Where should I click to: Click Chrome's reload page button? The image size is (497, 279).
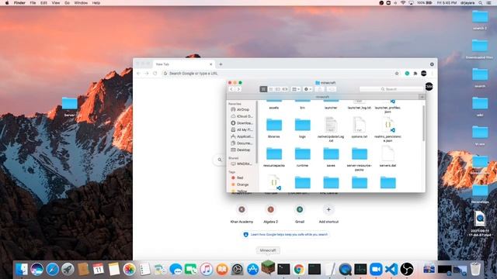coord(155,74)
